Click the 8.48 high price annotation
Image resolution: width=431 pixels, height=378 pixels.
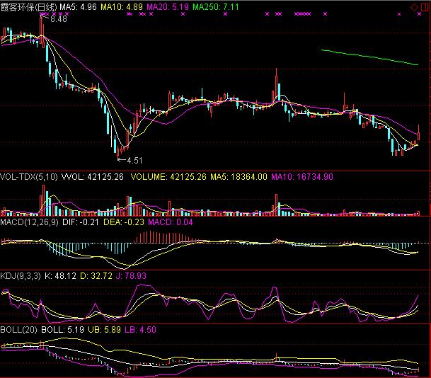tap(59, 18)
